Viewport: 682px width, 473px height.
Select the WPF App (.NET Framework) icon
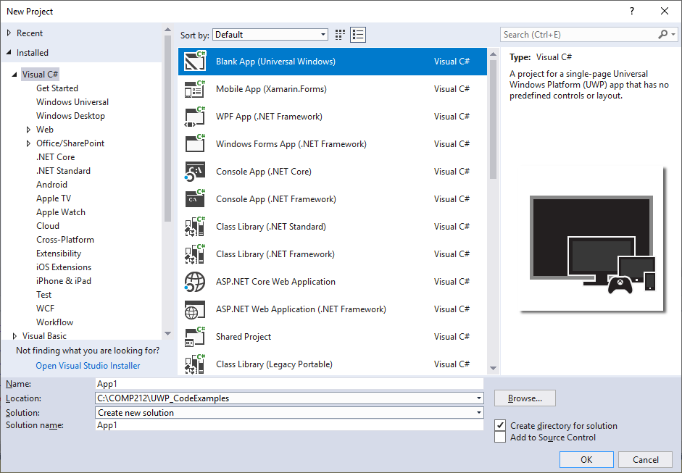[x=194, y=116]
